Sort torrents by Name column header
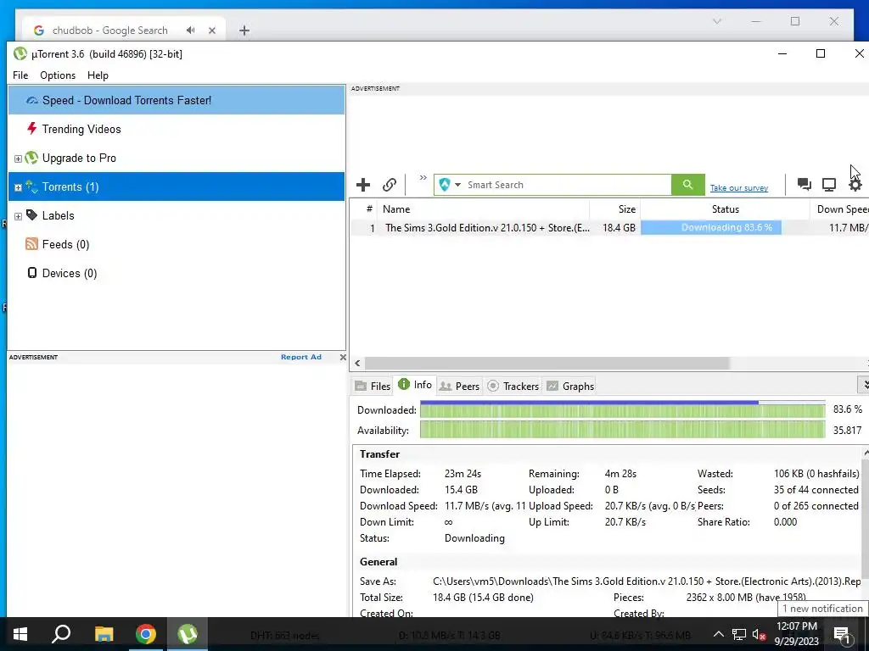869x651 pixels. click(x=483, y=209)
